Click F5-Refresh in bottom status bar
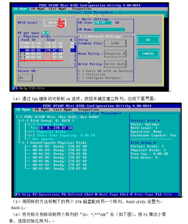The height and width of the screenshot is (224, 188). click(72, 194)
